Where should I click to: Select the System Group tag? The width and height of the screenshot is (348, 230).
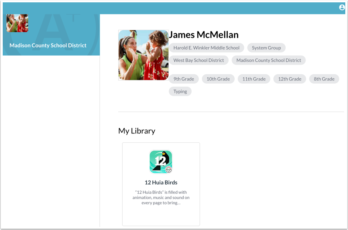[266, 47]
